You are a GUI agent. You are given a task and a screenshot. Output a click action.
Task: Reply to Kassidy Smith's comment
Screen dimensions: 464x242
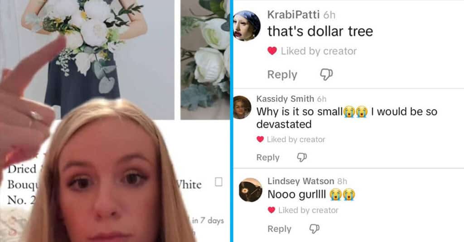268,158
